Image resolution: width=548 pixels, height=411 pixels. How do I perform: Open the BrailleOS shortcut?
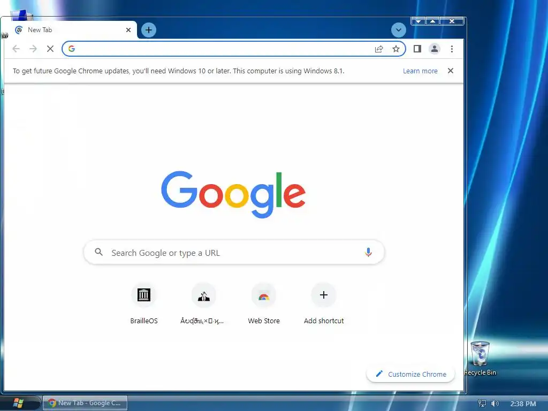point(144,304)
